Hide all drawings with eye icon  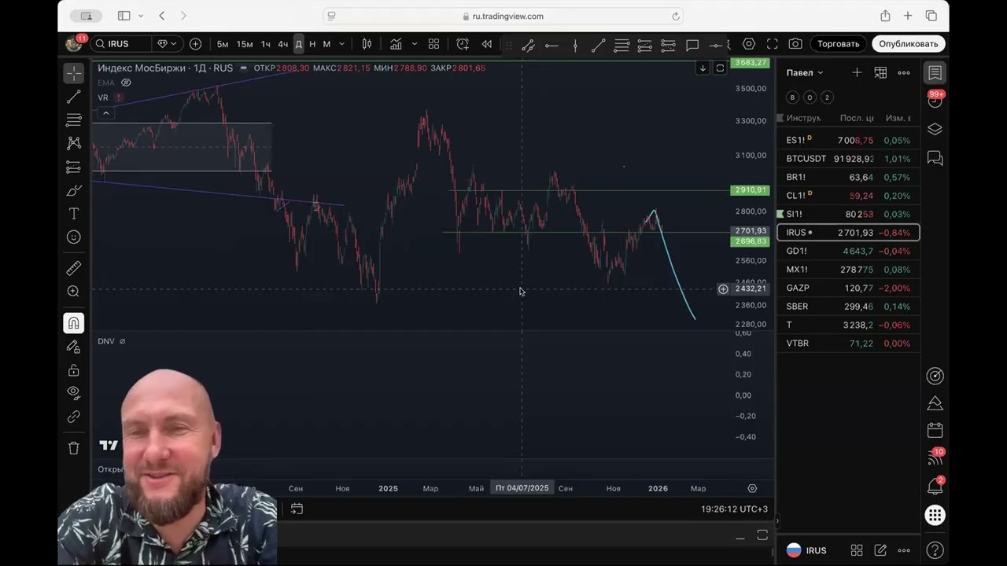[74, 392]
